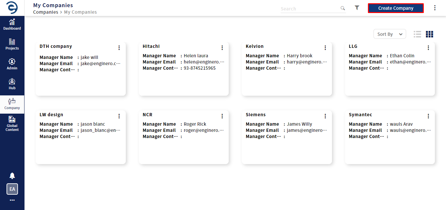
Task: Open LLG card options menu
Action: tap(428, 48)
